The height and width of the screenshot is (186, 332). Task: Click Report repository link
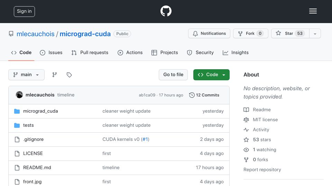pos(262,170)
